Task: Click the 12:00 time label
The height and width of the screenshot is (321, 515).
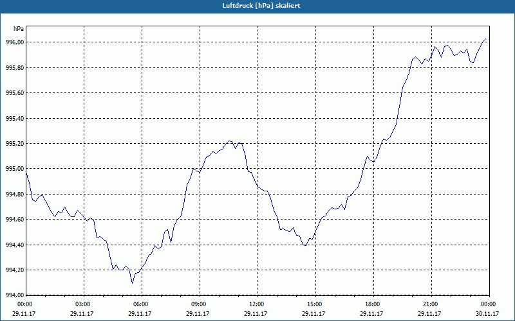Action: [x=257, y=304]
